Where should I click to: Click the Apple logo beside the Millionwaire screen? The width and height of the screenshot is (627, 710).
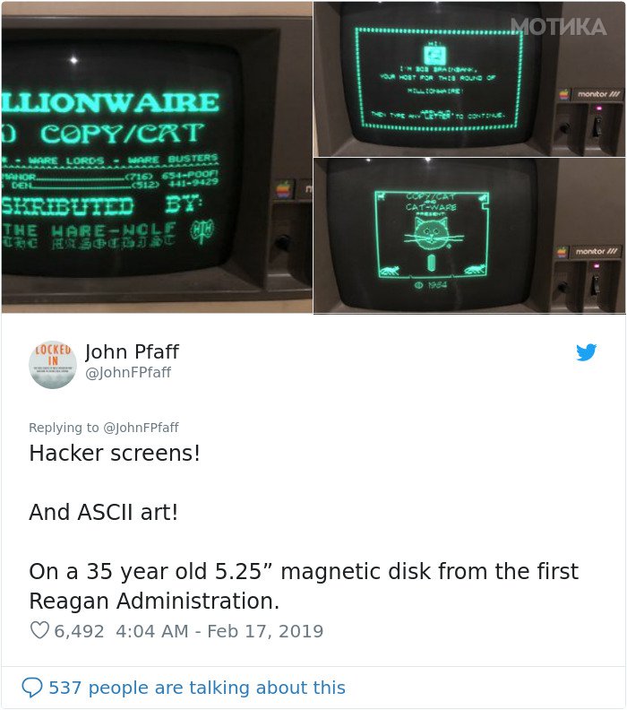click(284, 189)
